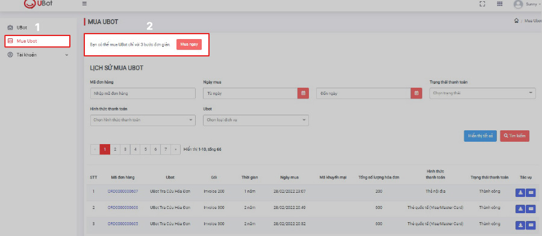Viewport: 542px width, 236px height.
Task: Open the apps grid icon
Action: 499,4
